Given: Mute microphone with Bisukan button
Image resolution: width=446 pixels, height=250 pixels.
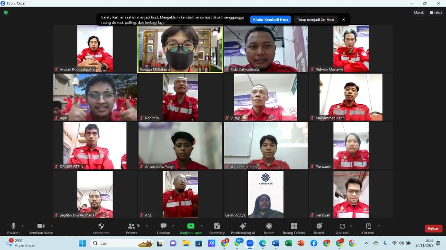Looking at the screenshot, I should point(13,229).
